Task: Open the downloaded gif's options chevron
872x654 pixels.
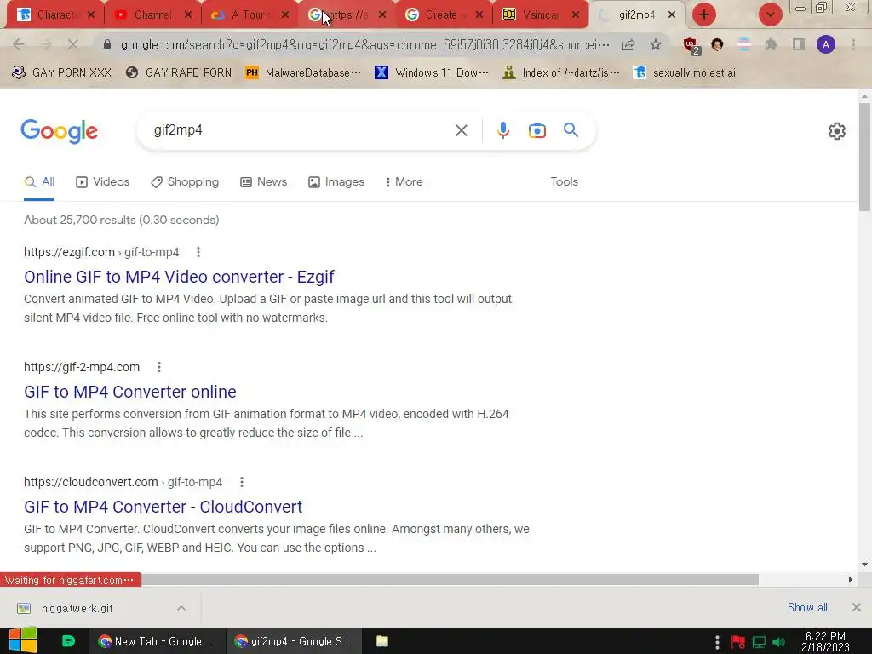Action: pos(181,608)
